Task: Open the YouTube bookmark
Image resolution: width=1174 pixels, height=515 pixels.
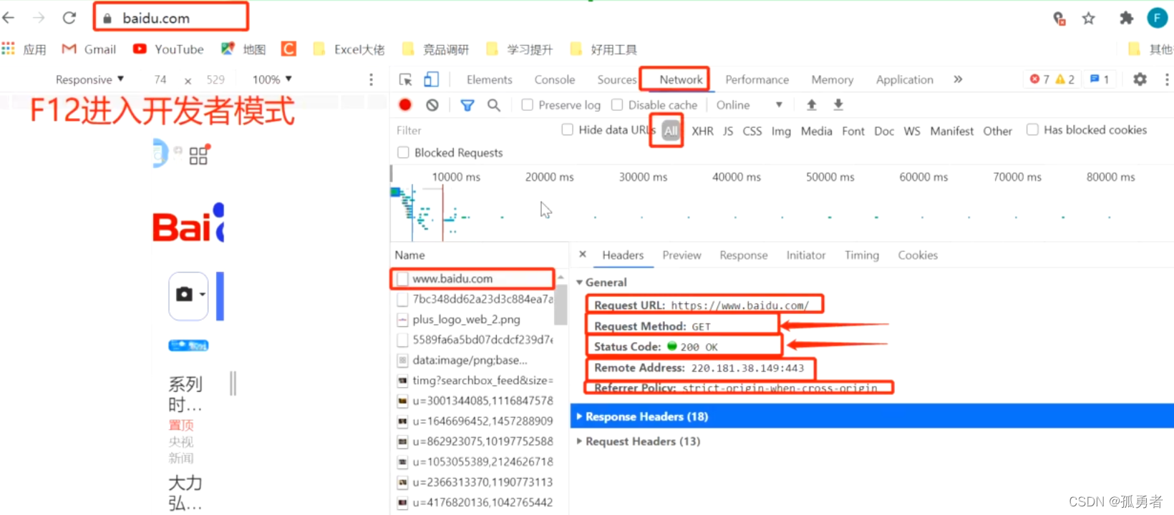Action: [x=168, y=49]
